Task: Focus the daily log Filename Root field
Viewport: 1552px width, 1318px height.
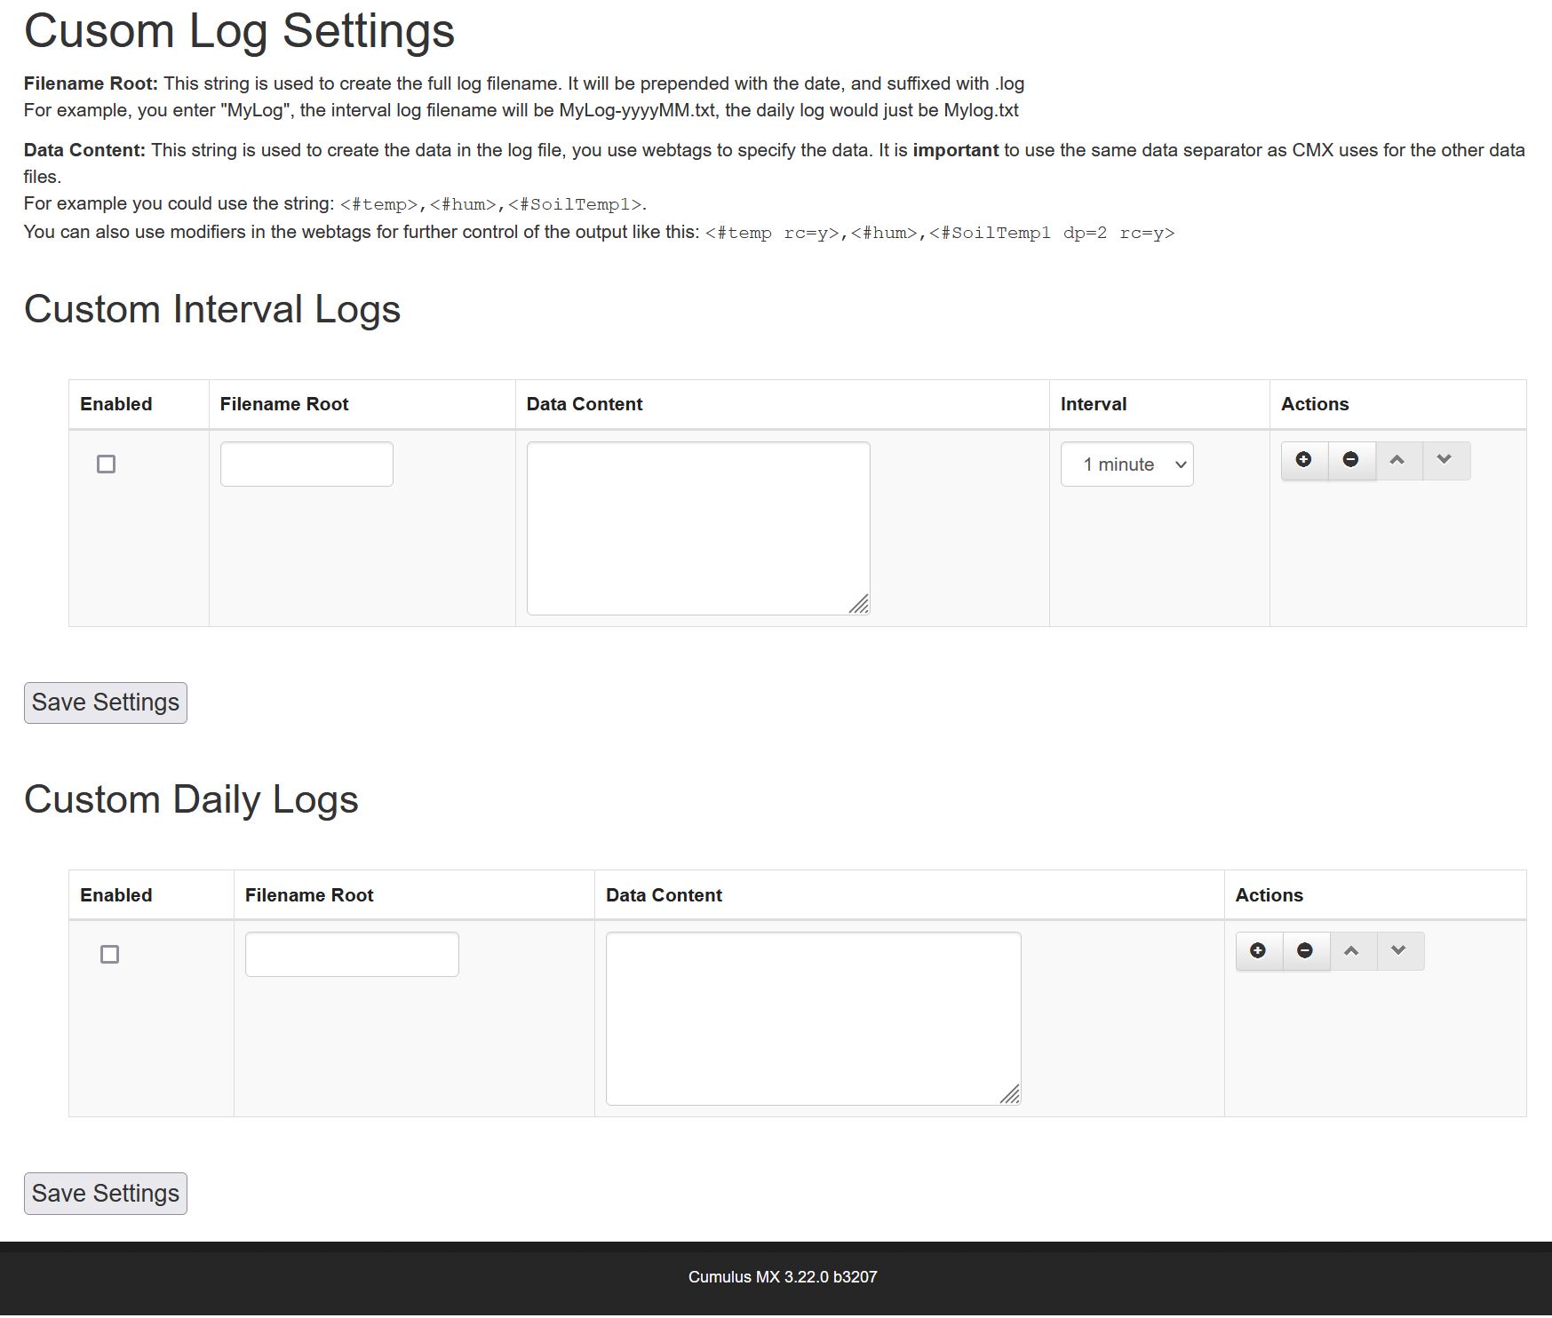Action: (x=352, y=955)
